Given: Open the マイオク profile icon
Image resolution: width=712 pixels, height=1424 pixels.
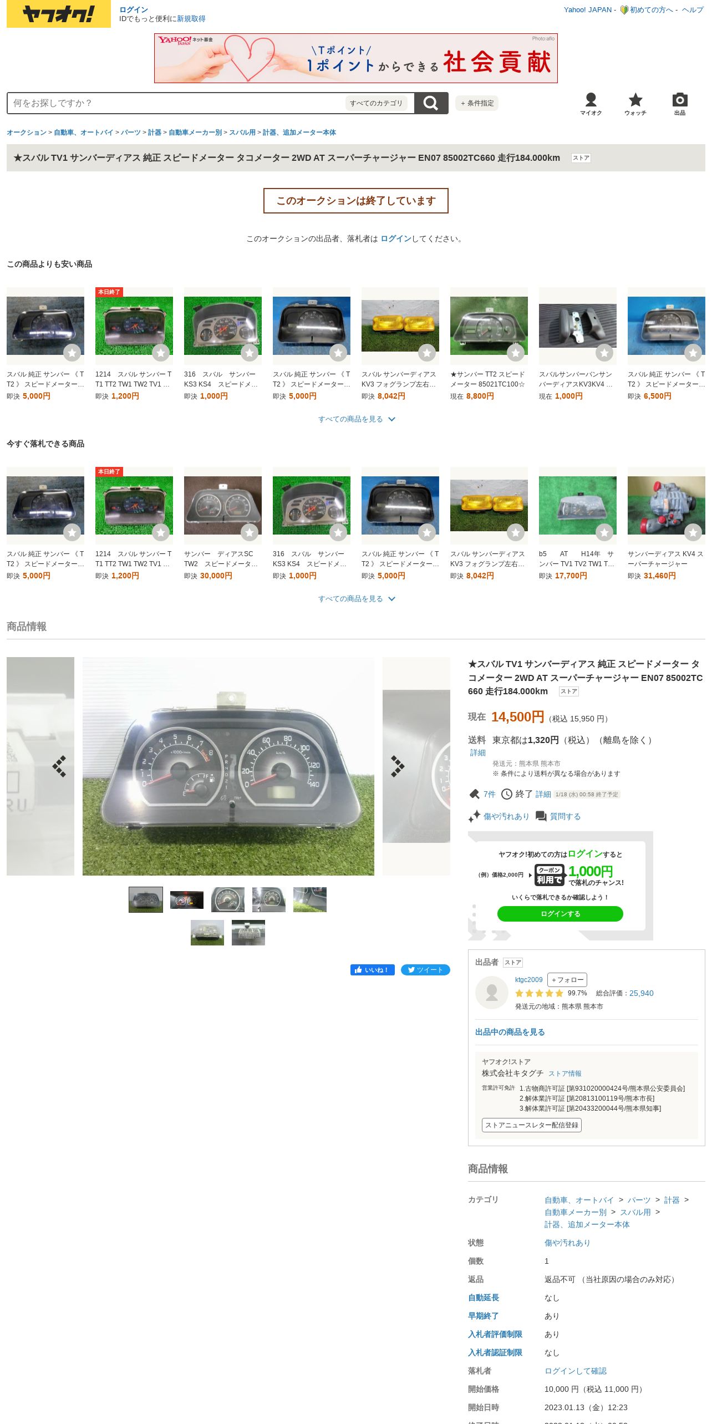Looking at the screenshot, I should (591, 104).
